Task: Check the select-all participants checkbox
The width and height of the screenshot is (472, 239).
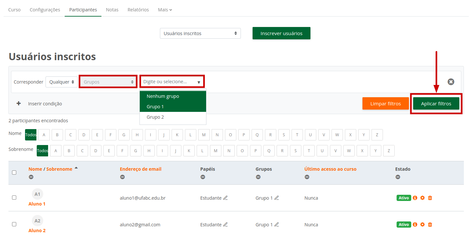Action: (x=14, y=172)
